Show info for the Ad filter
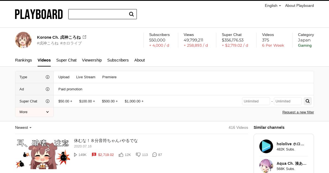329x173 pixels. 47,89
